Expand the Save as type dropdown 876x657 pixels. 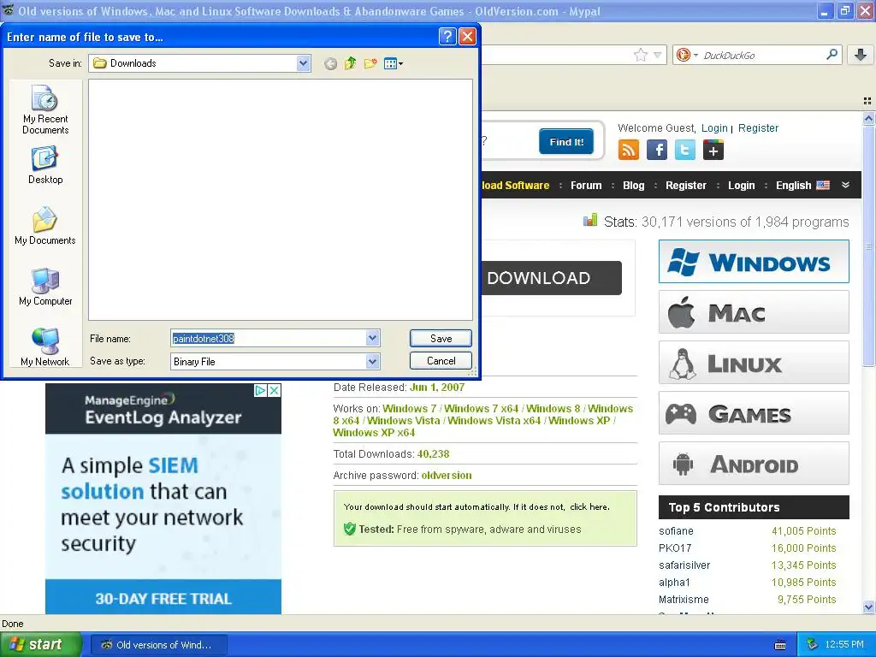tap(373, 362)
